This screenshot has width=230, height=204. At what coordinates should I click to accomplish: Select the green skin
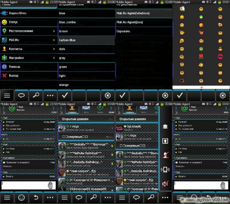click(86, 67)
